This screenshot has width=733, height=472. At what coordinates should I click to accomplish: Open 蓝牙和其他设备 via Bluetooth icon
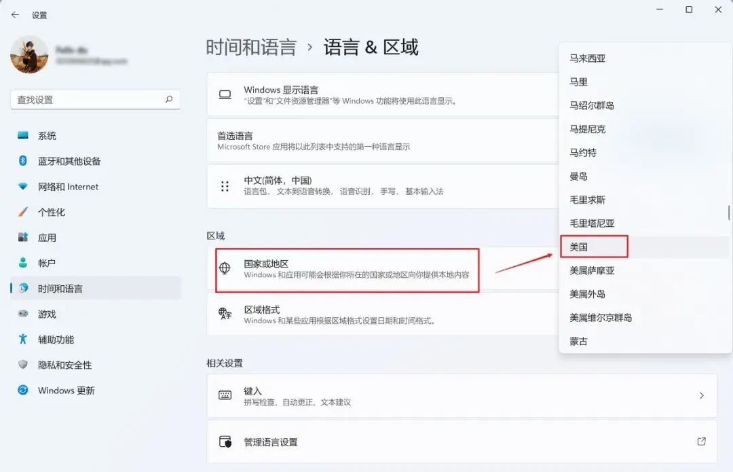23,161
